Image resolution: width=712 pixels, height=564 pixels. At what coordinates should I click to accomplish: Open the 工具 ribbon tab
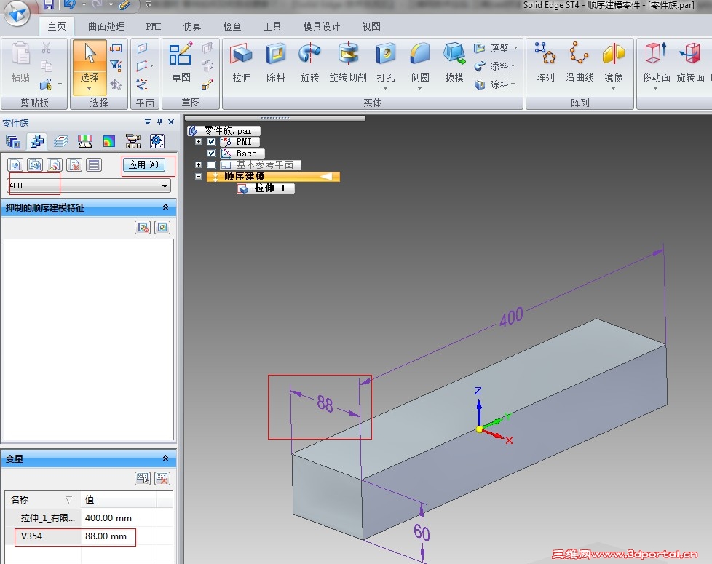point(272,26)
